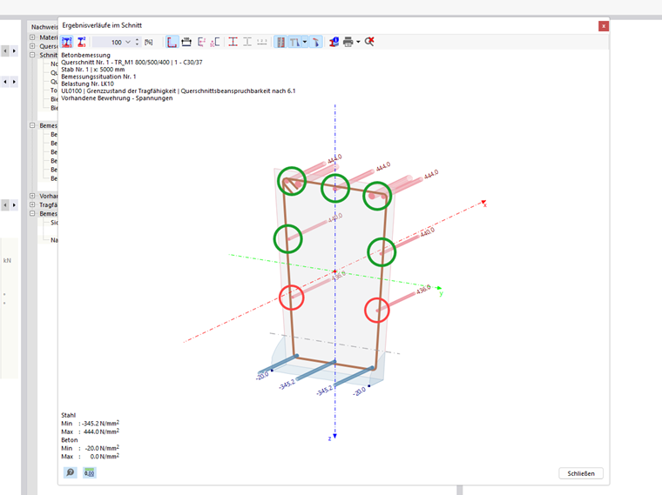Open the print options dropdown arrow
This screenshot has height=495, width=662.
coord(358,42)
